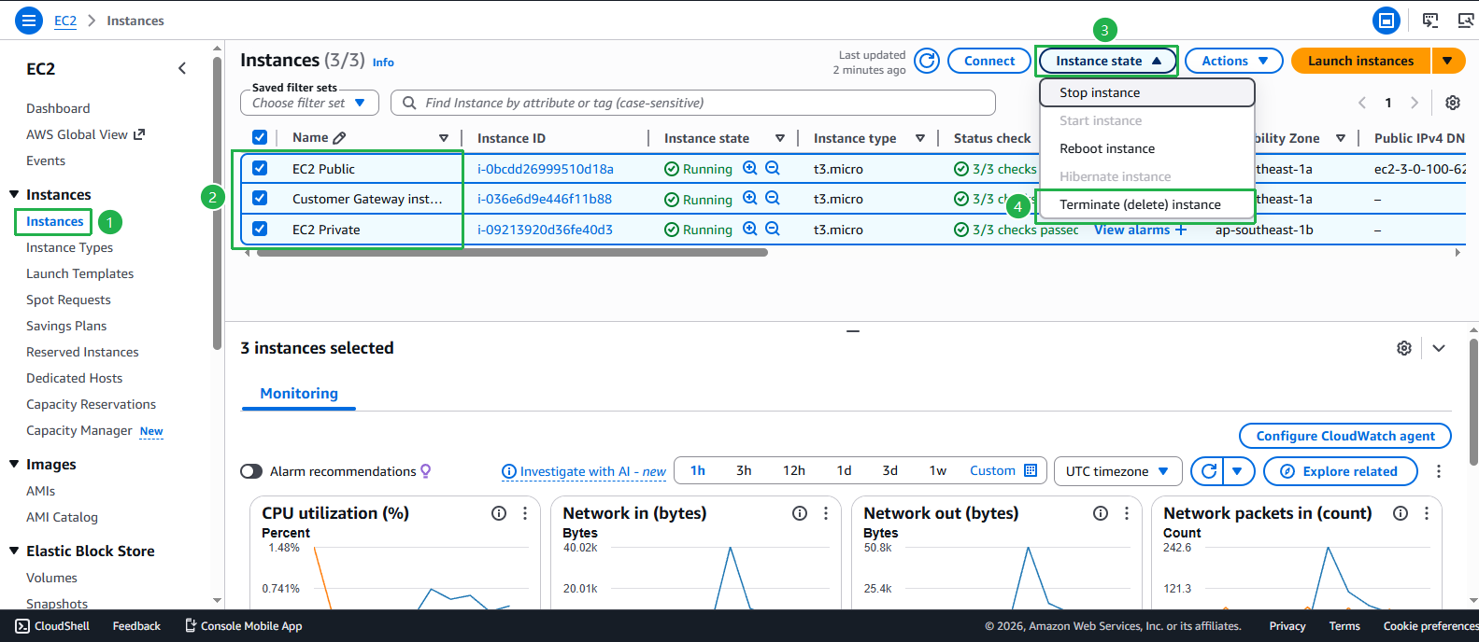Open refresh interval dropdown arrow
This screenshot has width=1479, height=642.
1238,471
